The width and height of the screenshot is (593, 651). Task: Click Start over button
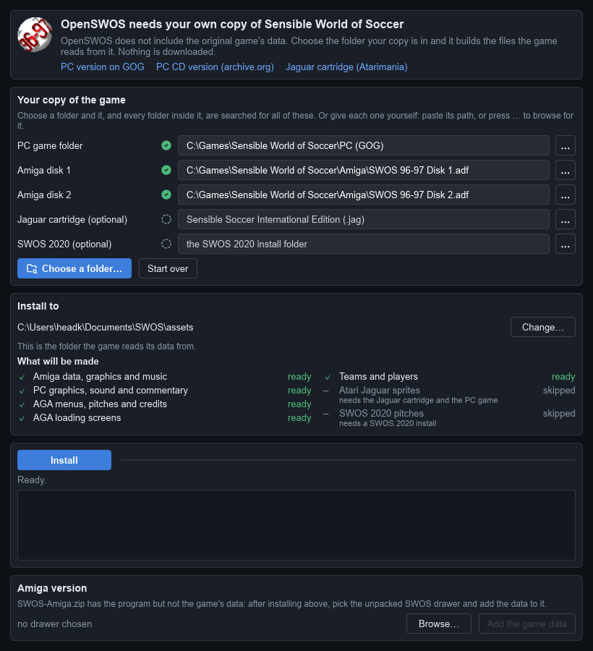tap(168, 268)
